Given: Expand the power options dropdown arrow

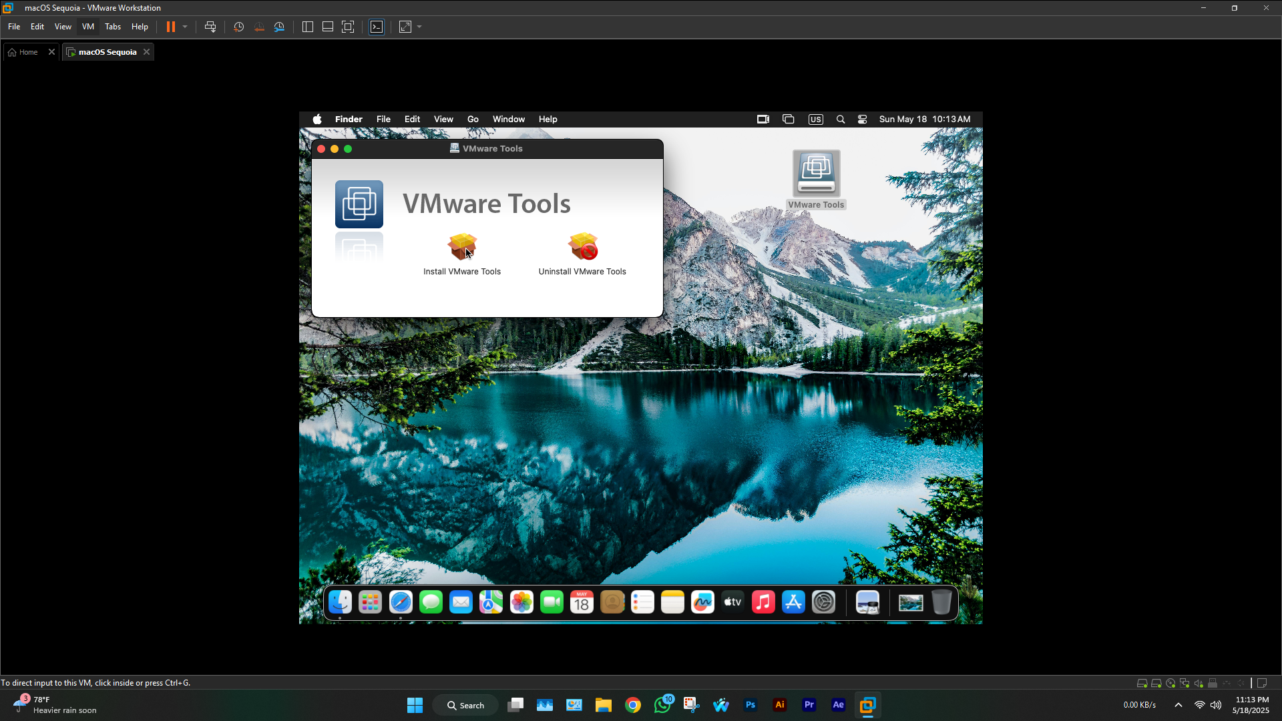Looking at the screenshot, I should click(185, 27).
